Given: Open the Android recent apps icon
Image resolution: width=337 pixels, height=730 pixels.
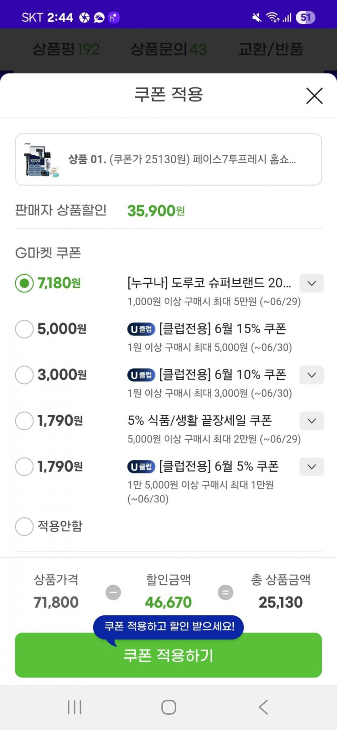Looking at the screenshot, I should coord(75,707).
